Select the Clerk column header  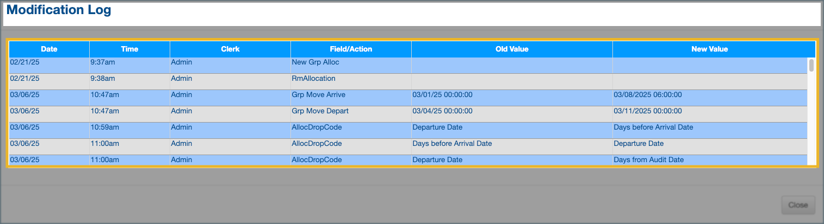230,49
